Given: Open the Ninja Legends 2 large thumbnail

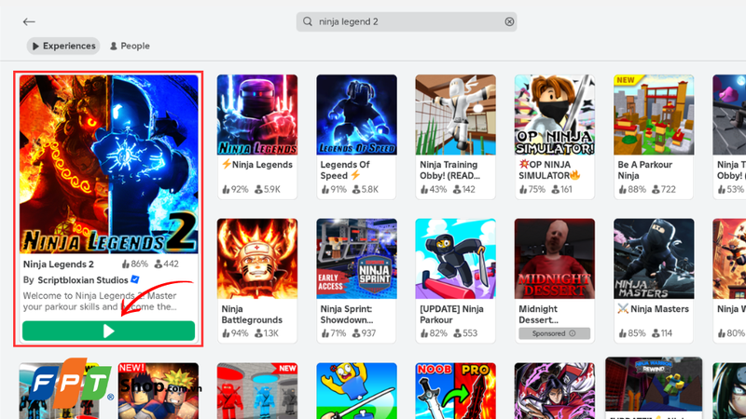Looking at the screenshot, I should click(x=109, y=165).
